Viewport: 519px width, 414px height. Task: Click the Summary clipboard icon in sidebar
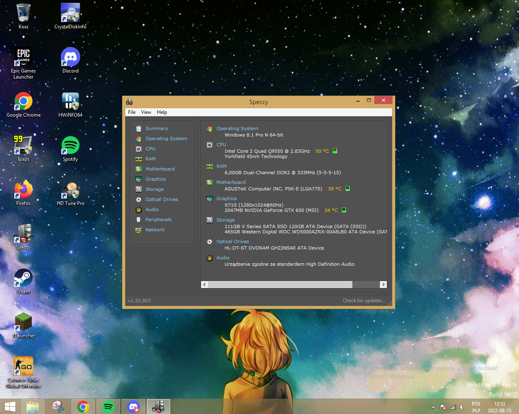click(139, 128)
